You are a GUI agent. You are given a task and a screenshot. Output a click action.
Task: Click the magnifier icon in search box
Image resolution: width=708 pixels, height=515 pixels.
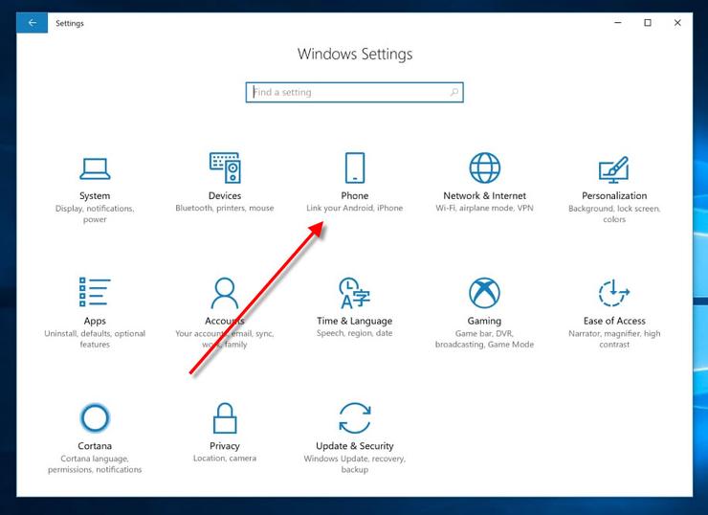[454, 93]
